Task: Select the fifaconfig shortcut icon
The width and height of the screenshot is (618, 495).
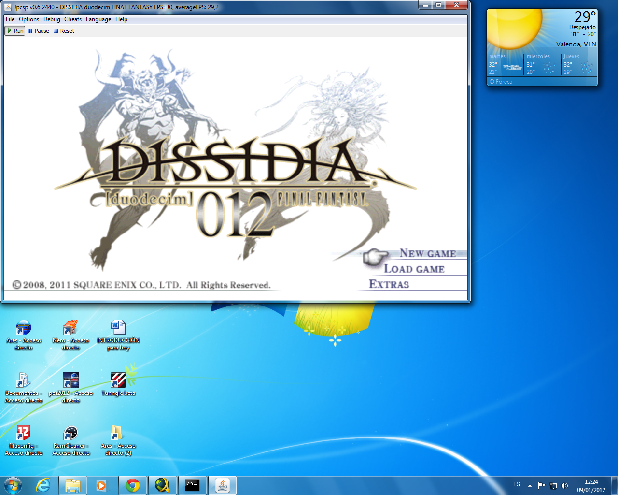Action: coord(24,441)
